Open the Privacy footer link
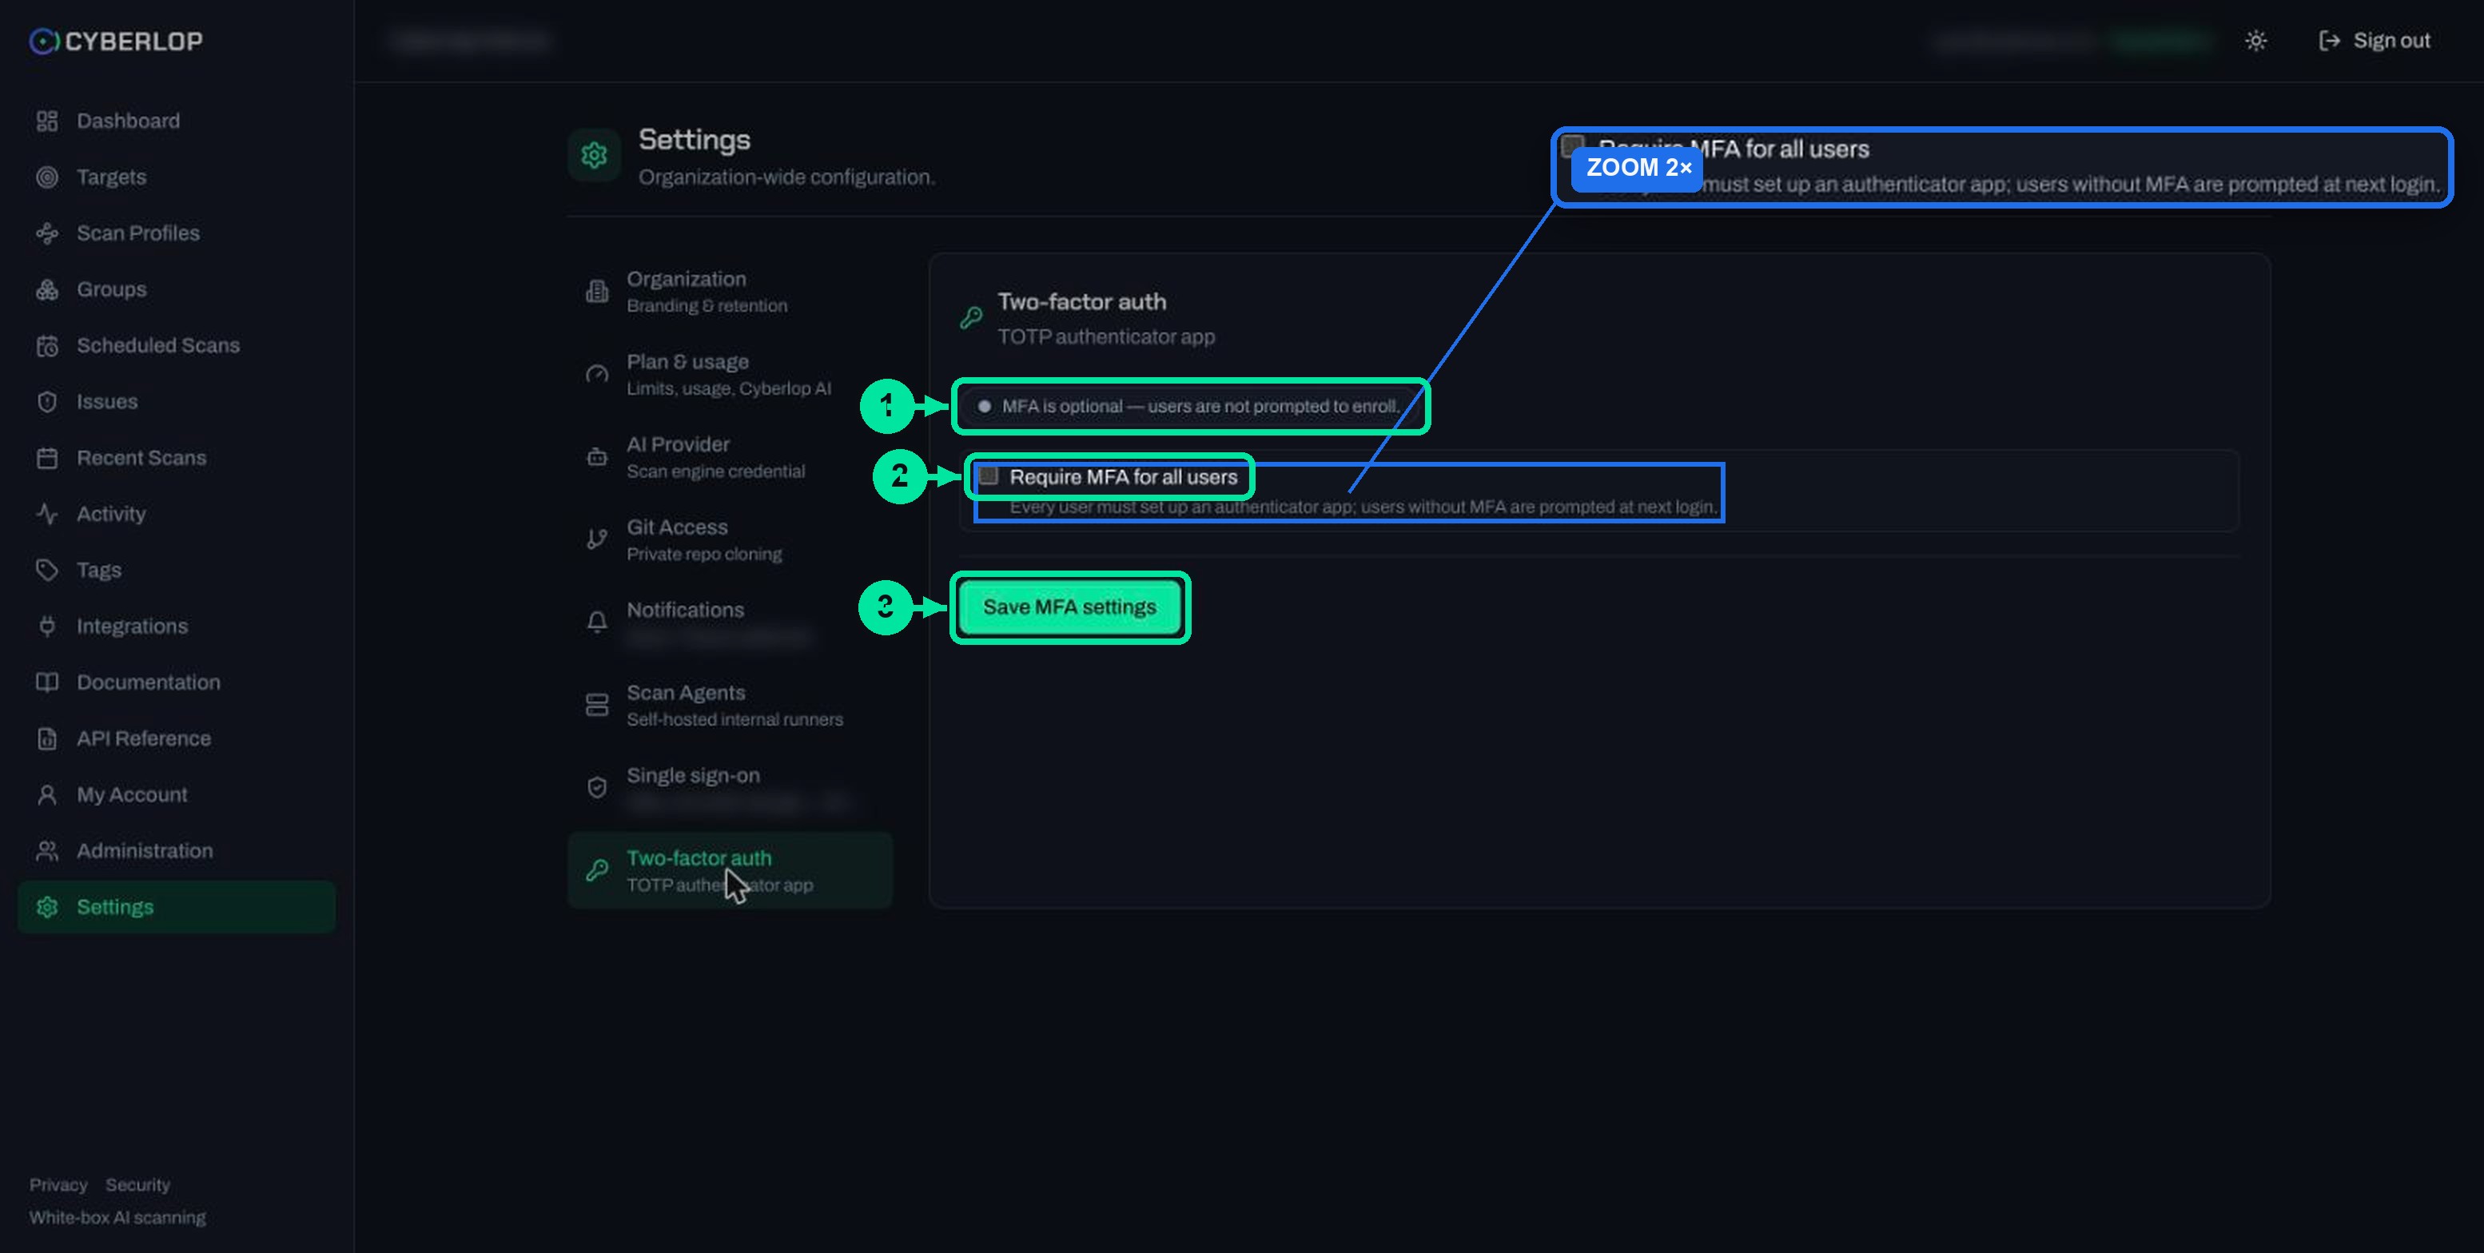 58,1184
